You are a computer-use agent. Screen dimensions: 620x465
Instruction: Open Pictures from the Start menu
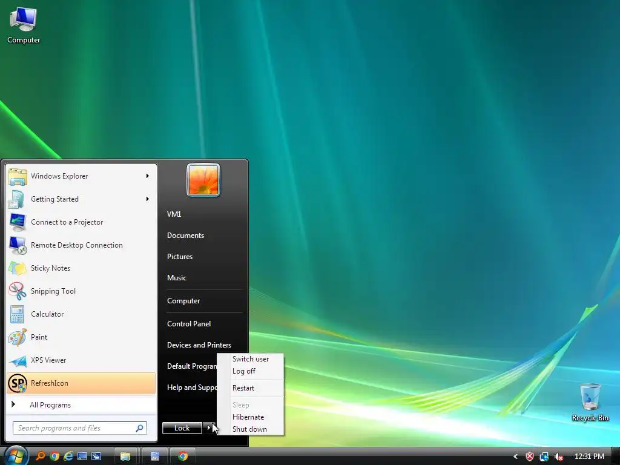point(179,257)
